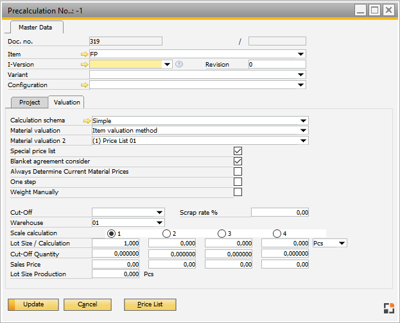This screenshot has height=323, width=400.
Task: Select scale calculation radio option 2
Action: [167, 233]
